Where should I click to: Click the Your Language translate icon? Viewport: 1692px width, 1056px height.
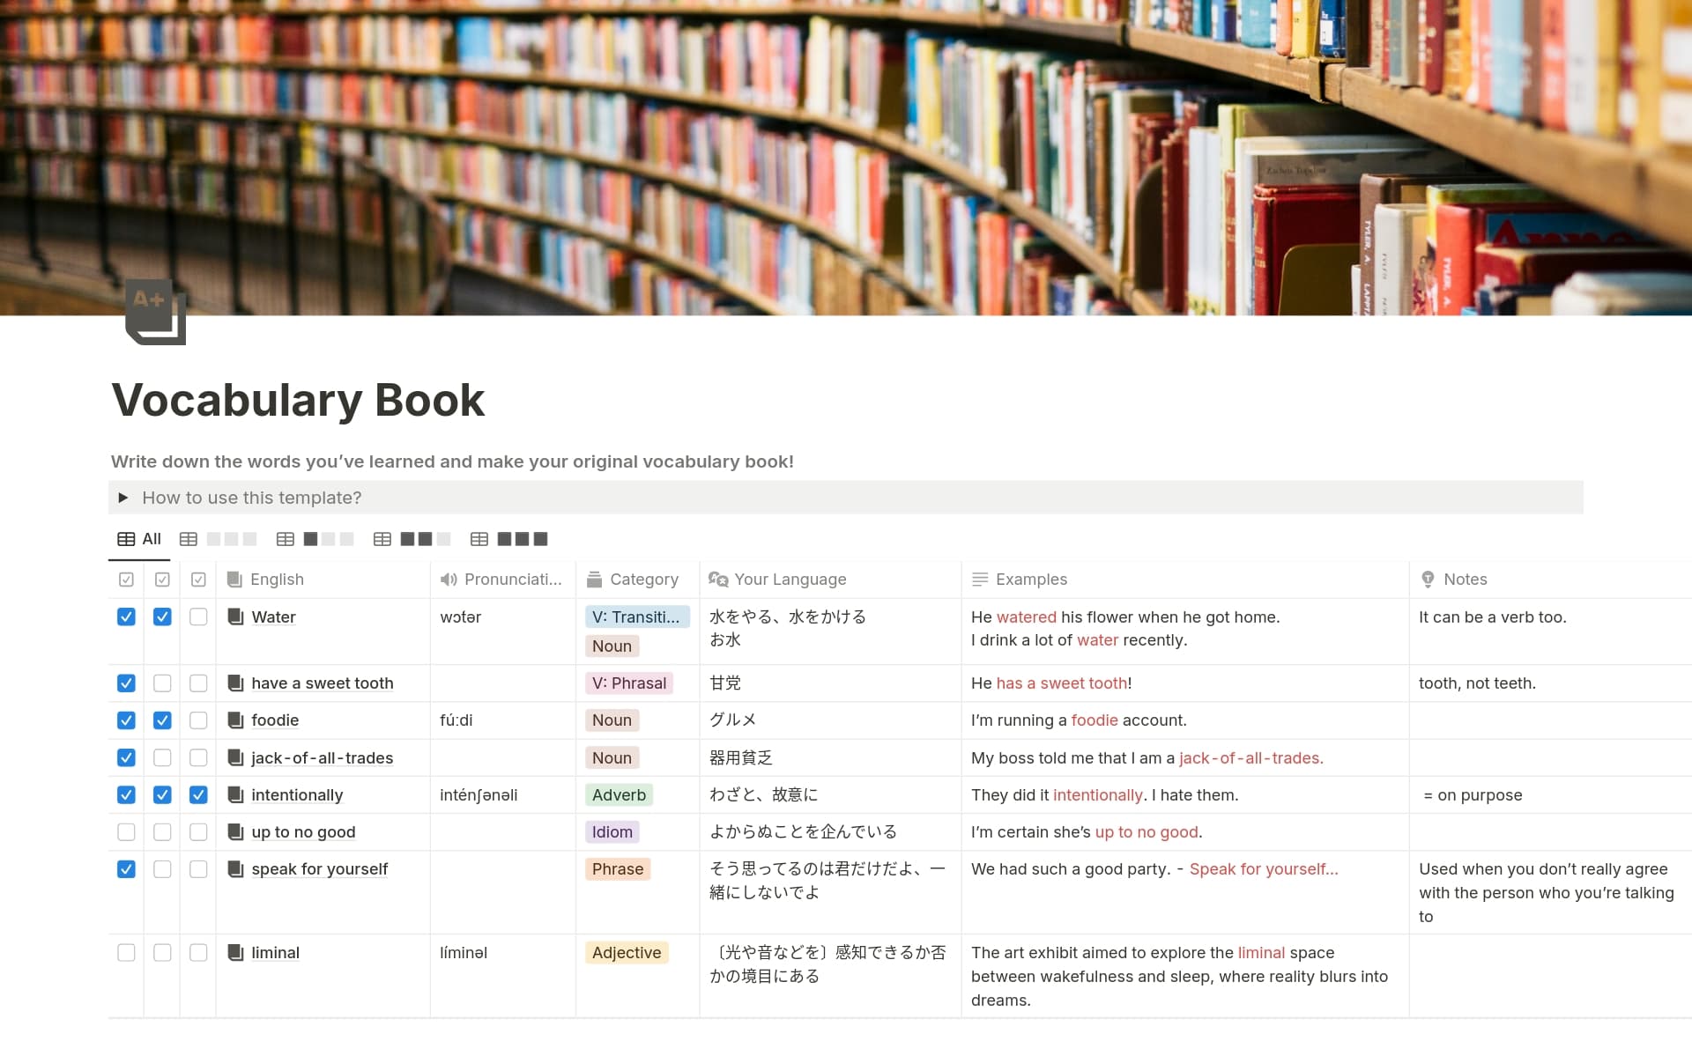click(x=718, y=580)
